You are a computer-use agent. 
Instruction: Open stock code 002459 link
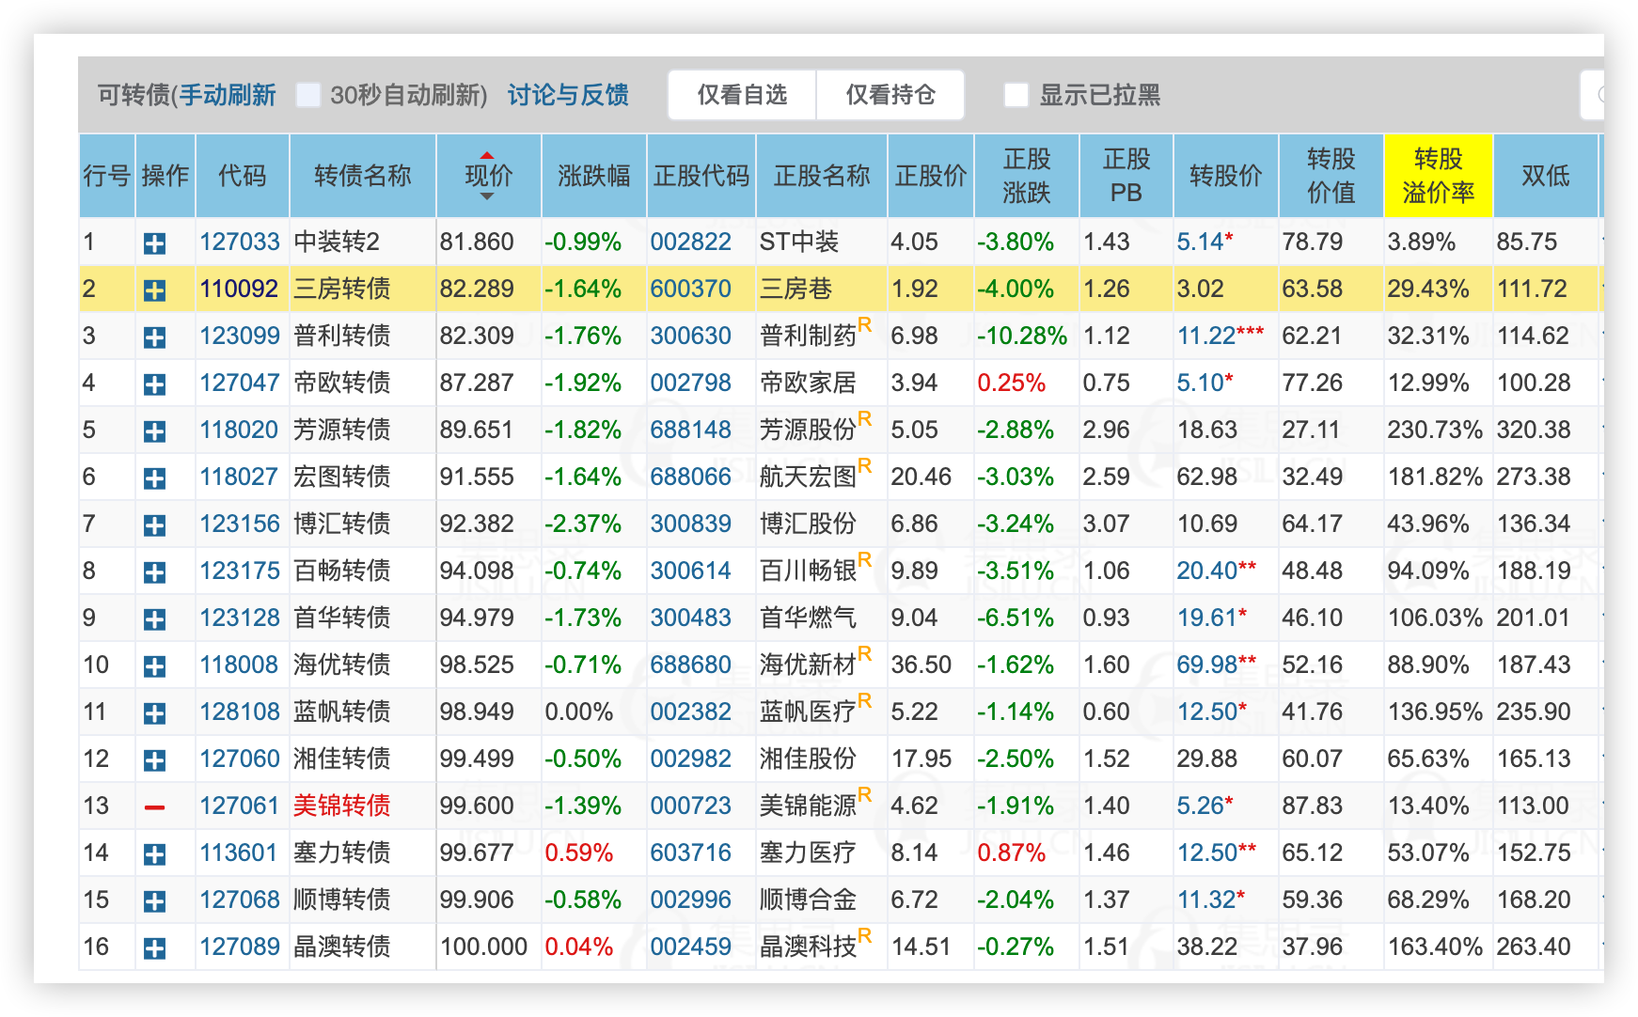[x=690, y=947]
